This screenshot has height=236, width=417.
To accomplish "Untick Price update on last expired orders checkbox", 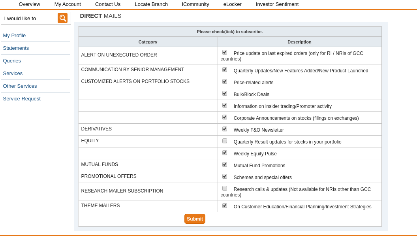I will [225, 52].
